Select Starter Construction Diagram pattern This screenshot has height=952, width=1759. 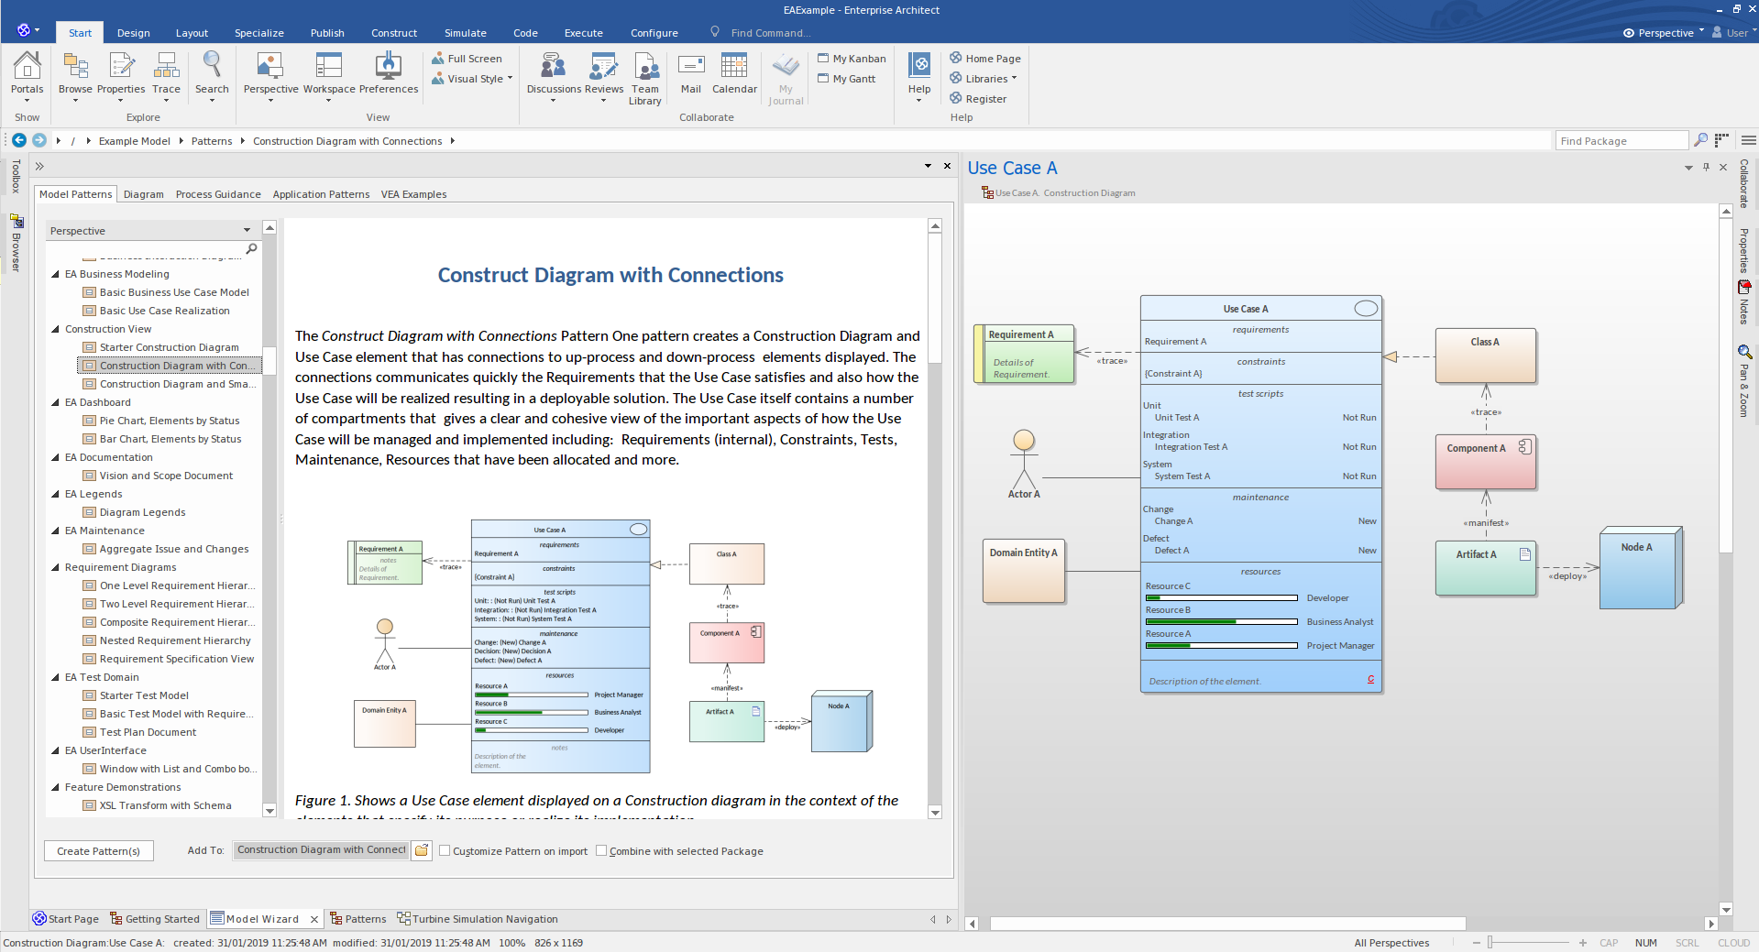pos(170,347)
